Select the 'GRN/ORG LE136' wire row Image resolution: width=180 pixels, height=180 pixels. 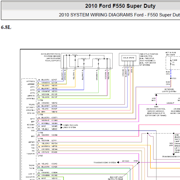tap(47, 83)
